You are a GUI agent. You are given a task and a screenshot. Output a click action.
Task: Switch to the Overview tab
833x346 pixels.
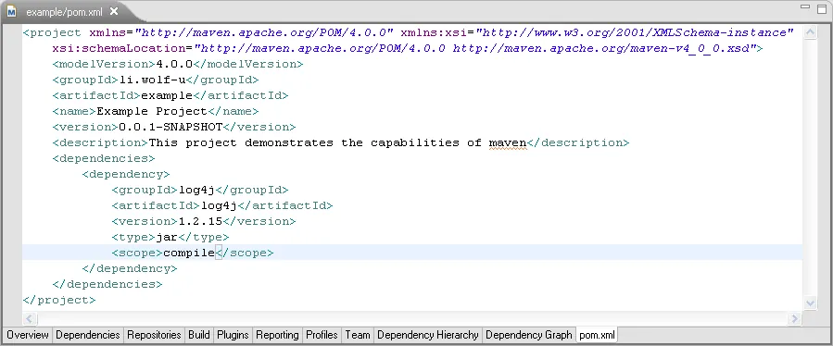28,335
